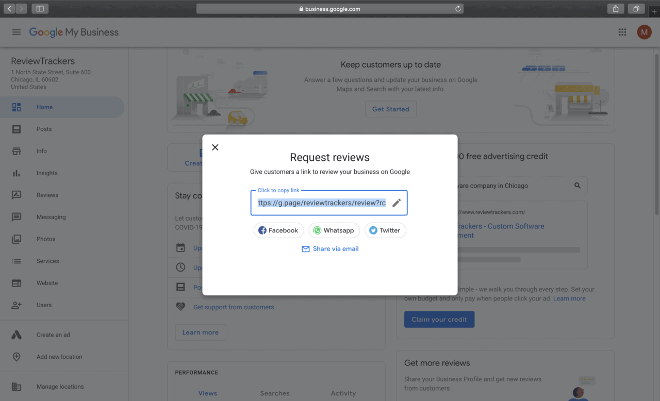Click the Users add-person icon

pos(16,305)
